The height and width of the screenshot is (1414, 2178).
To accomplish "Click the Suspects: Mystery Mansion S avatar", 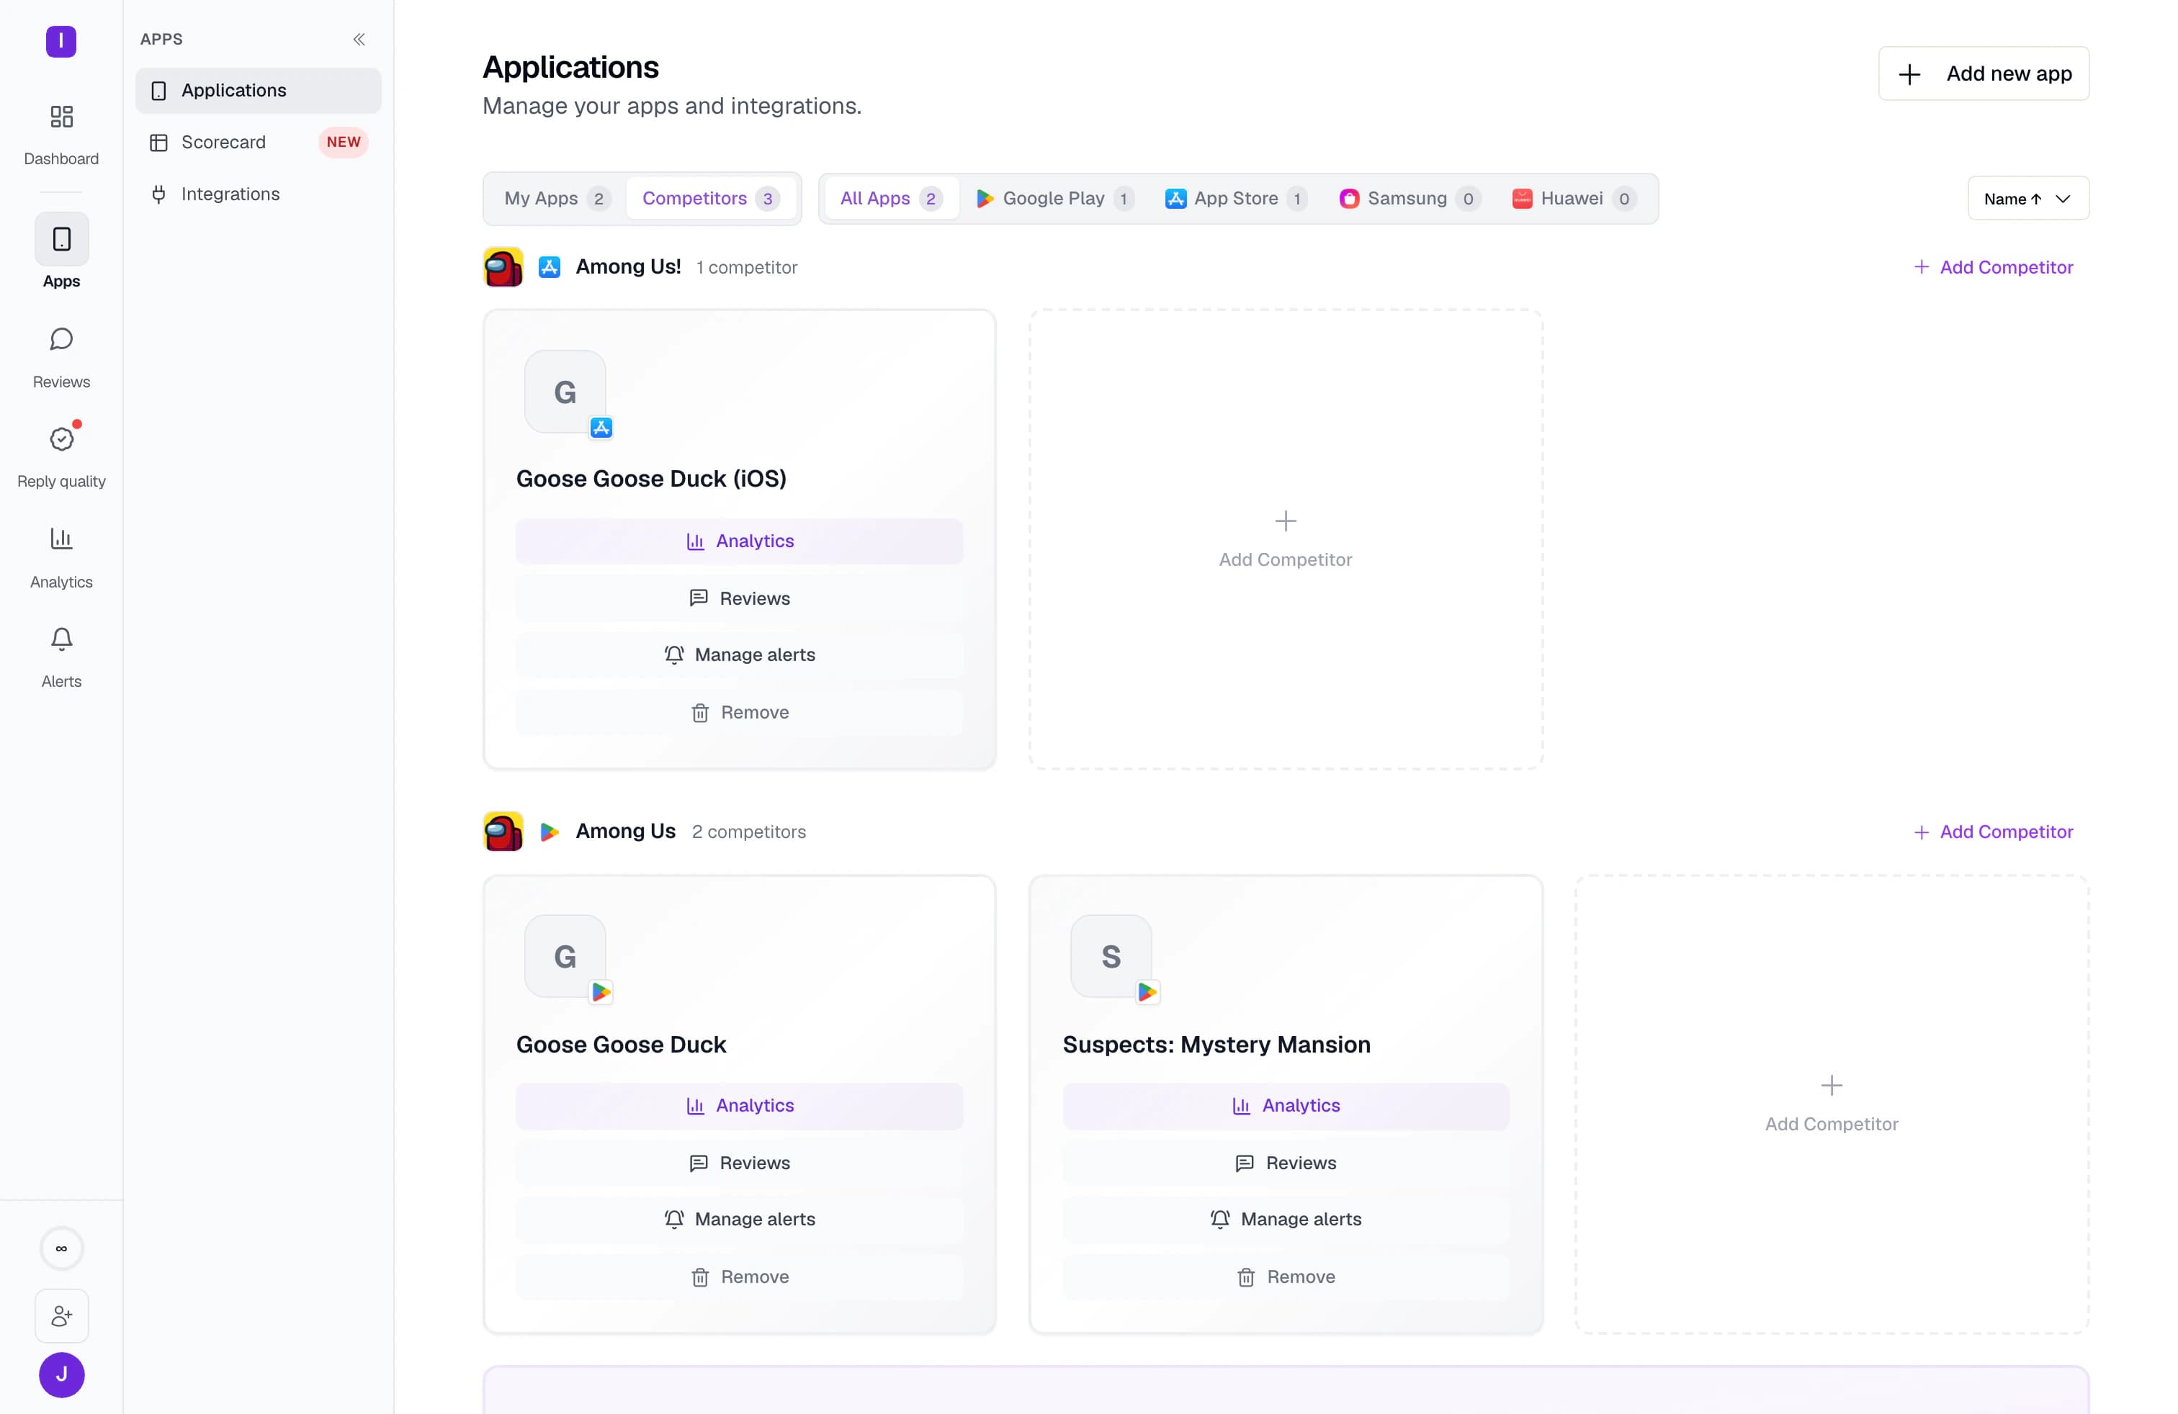I will click(x=1111, y=957).
